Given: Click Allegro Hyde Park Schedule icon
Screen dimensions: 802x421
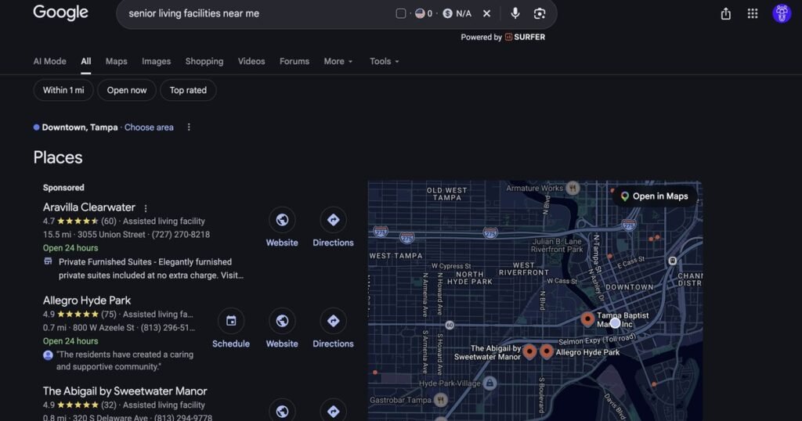Looking at the screenshot, I should click(231, 322).
